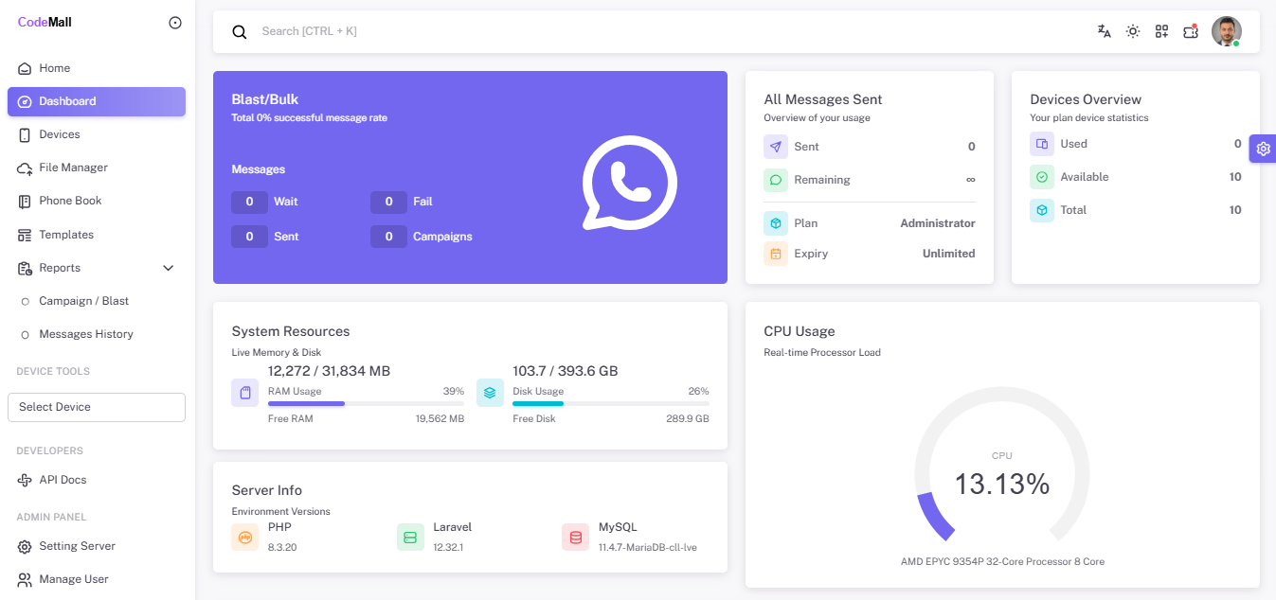The height and width of the screenshot is (600, 1276).
Task: Switch theme using the sun icon
Action: [x=1132, y=31]
